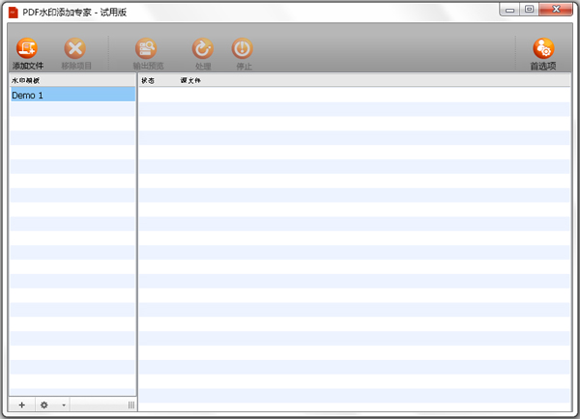Open Preferences (首选项) from the toolbar

(543, 50)
